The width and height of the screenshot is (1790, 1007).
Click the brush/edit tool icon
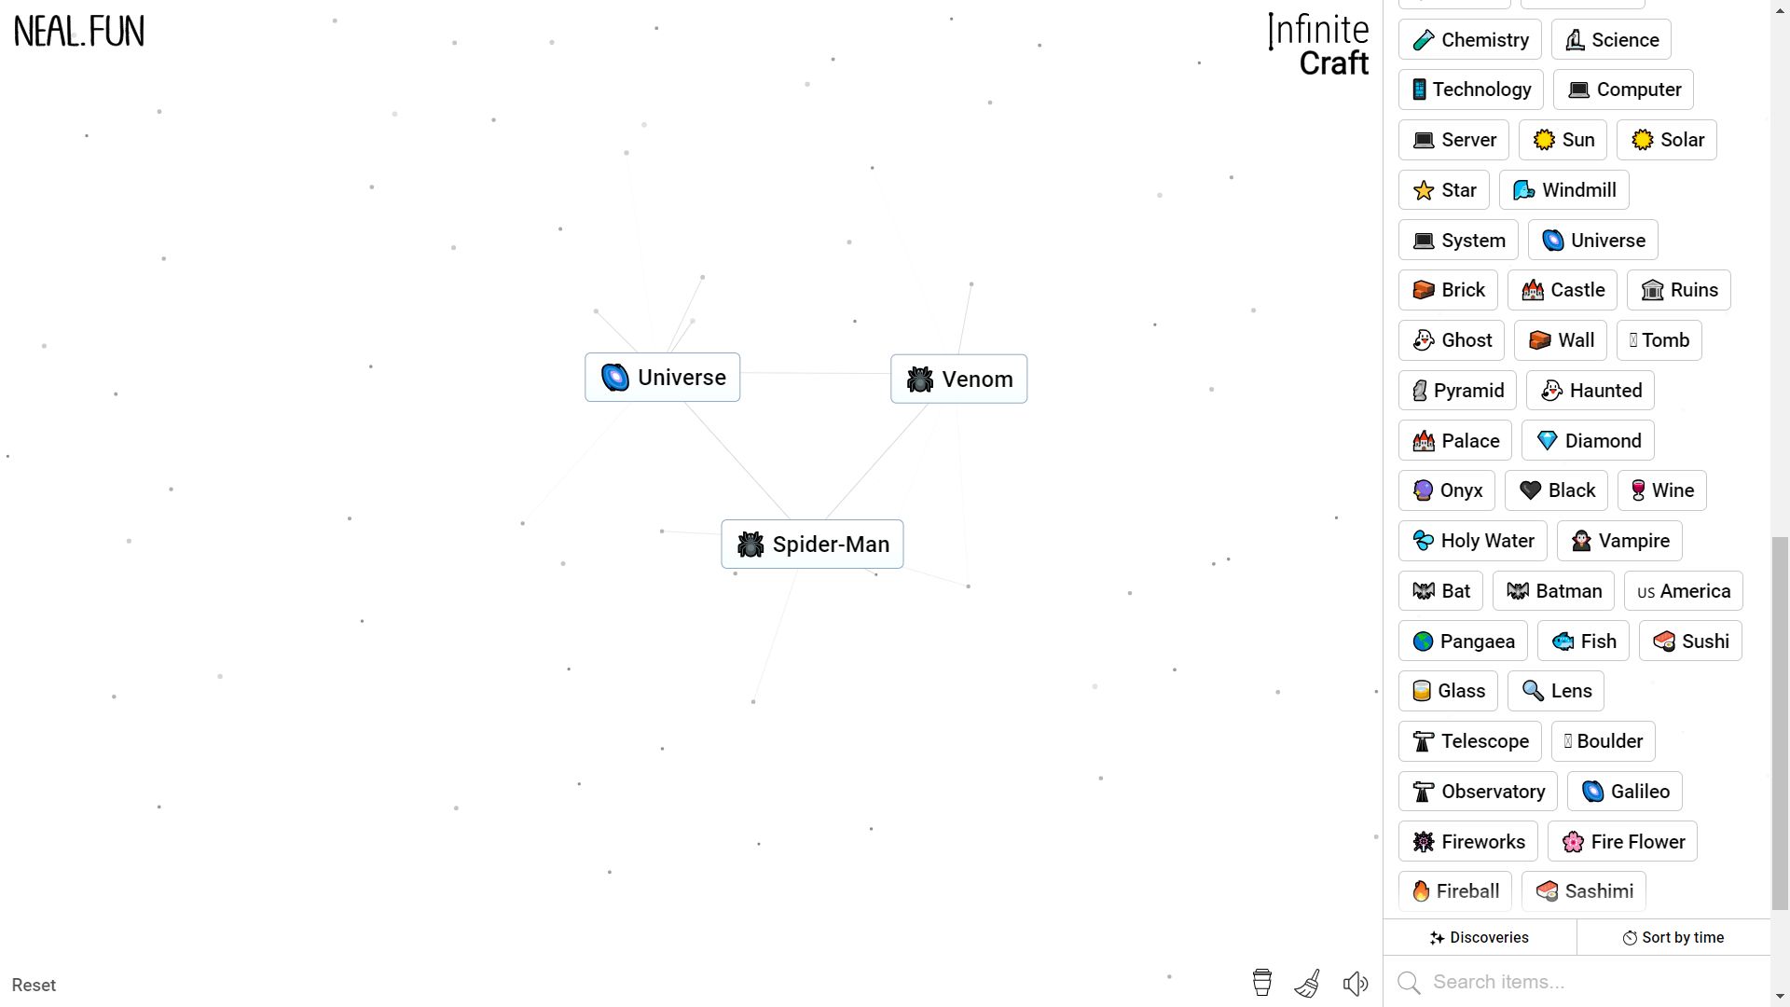tap(1307, 984)
